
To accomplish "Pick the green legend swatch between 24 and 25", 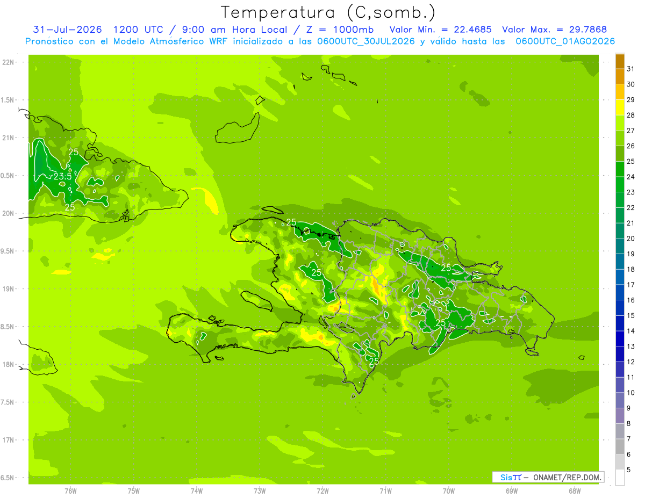I will click(620, 169).
